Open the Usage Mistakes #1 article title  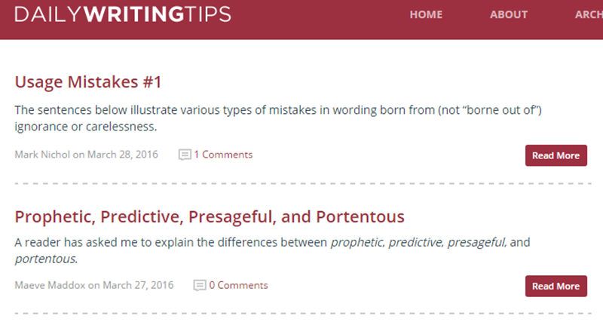[87, 82]
